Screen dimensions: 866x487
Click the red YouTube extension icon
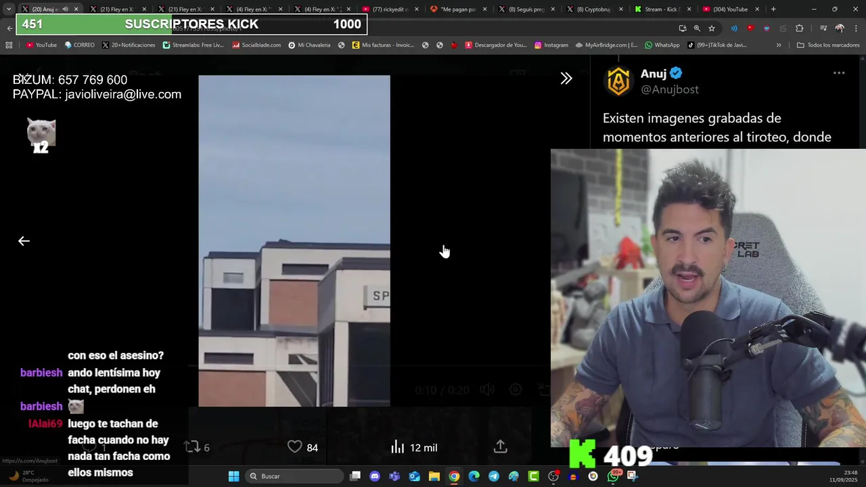point(750,28)
